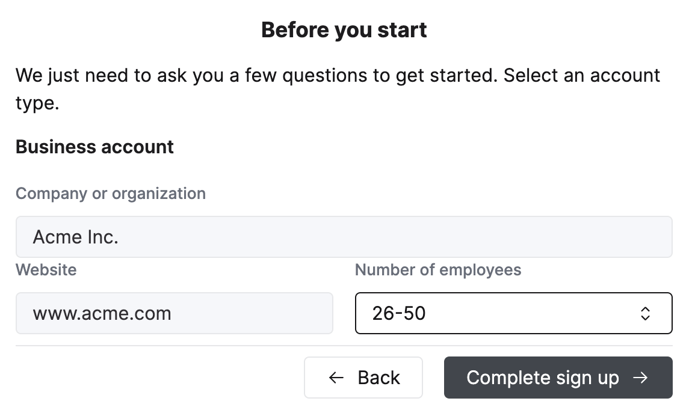Click the Website input field
692x416 pixels.
(x=175, y=313)
